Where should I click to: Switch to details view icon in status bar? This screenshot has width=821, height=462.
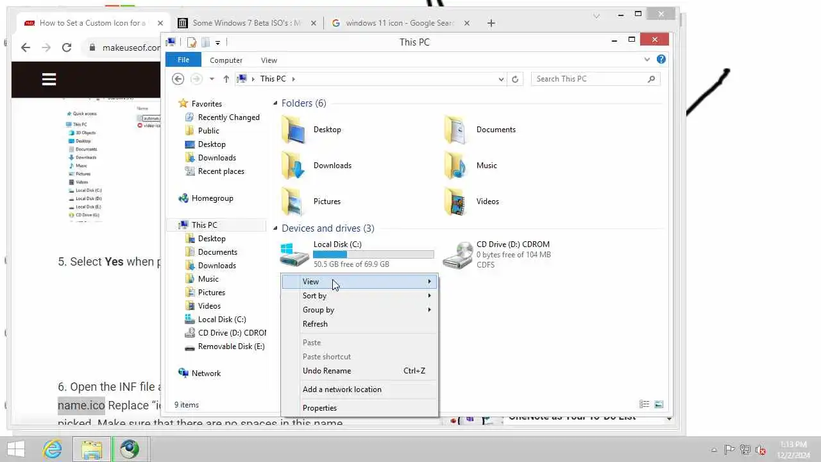(644, 404)
